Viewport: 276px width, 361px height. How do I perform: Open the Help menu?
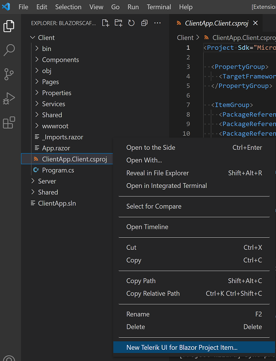coord(186,7)
